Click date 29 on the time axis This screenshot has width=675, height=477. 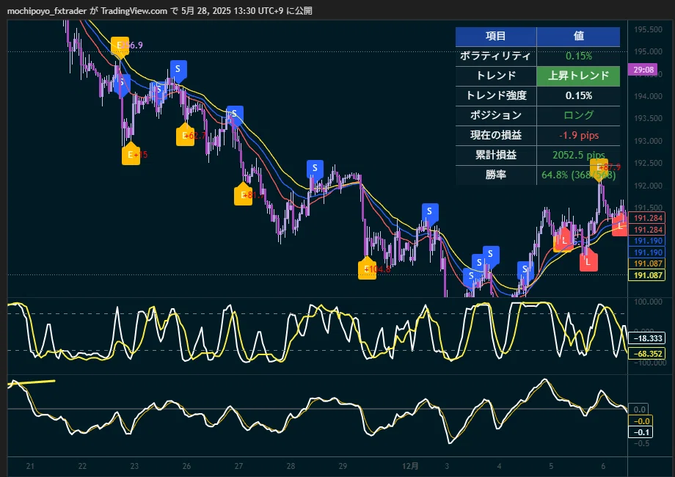343,466
